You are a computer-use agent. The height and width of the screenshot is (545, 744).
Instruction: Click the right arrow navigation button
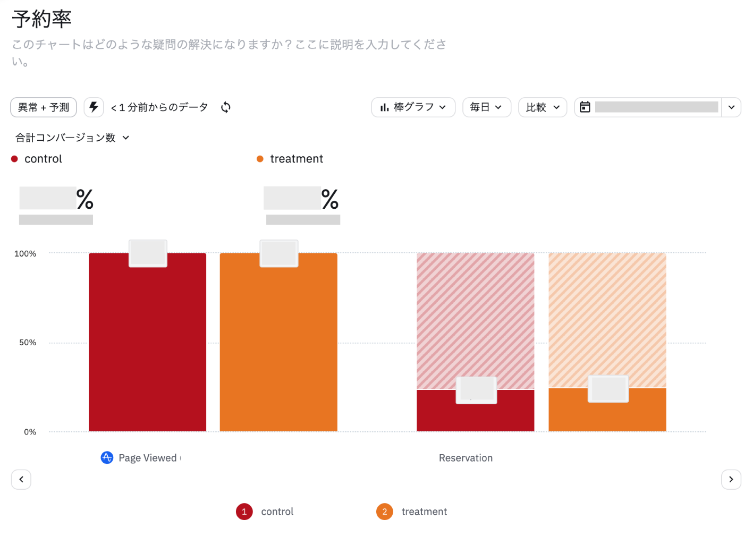[731, 479]
